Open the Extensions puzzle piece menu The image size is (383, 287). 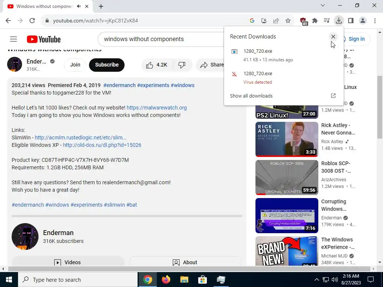click(315, 21)
